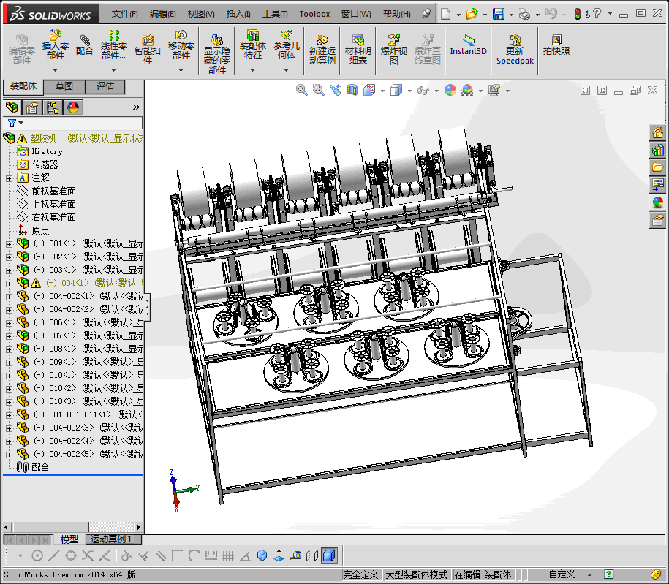
Task: Click Zoom to Fit magnifier icon
Action: (301, 90)
